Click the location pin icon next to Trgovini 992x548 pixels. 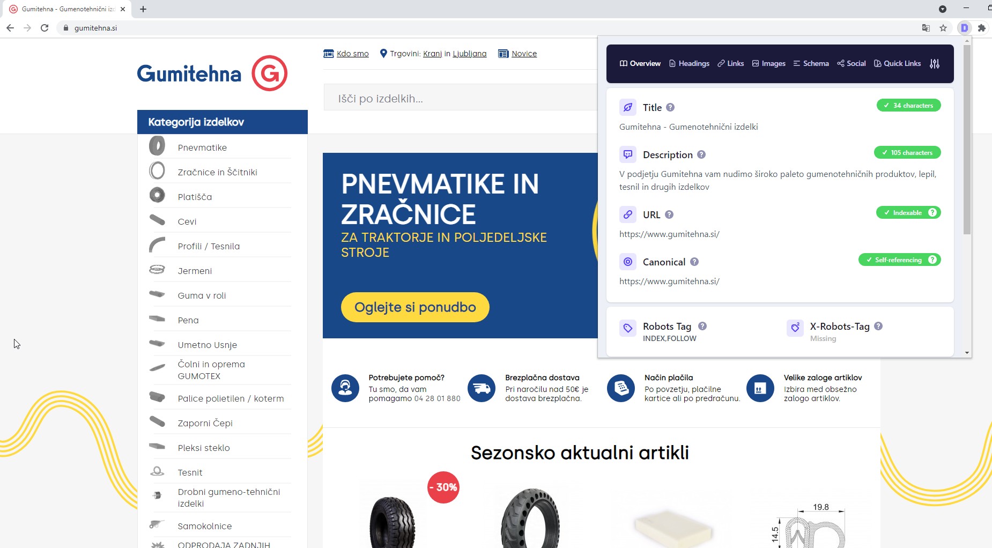[x=383, y=53]
